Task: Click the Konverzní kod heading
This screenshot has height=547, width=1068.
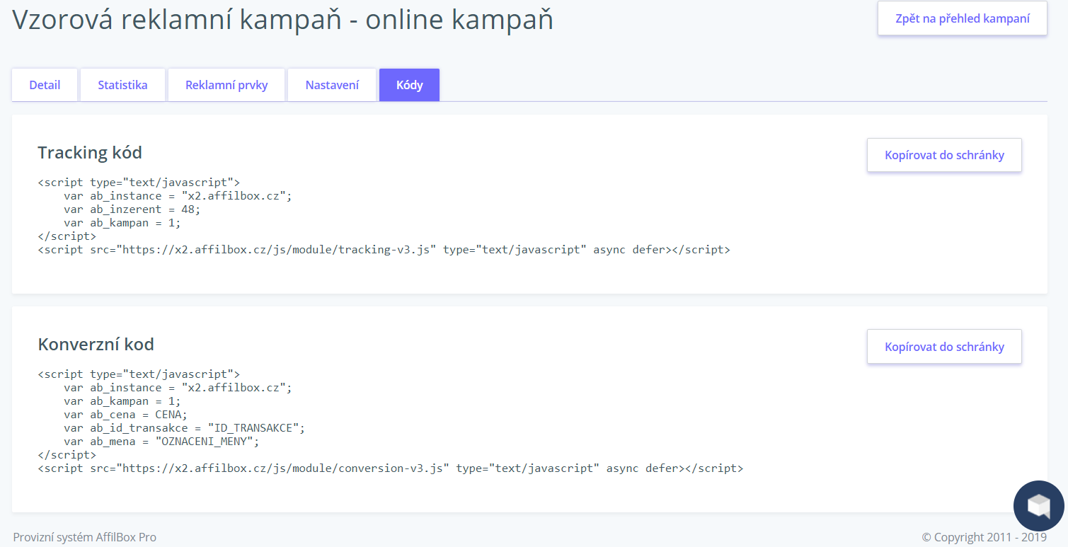Action: pyautogui.click(x=96, y=345)
